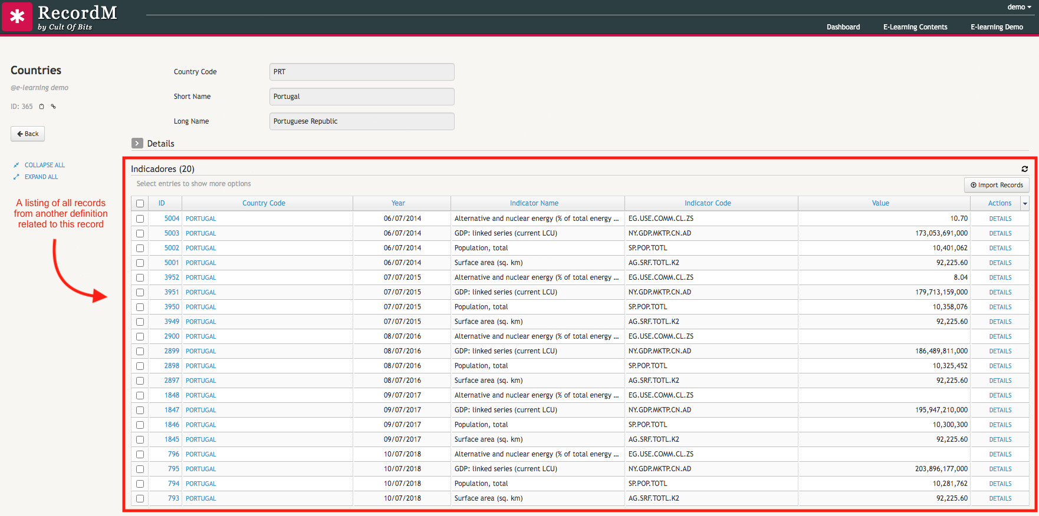
Task: Check the box for record 1847
Action: point(140,410)
